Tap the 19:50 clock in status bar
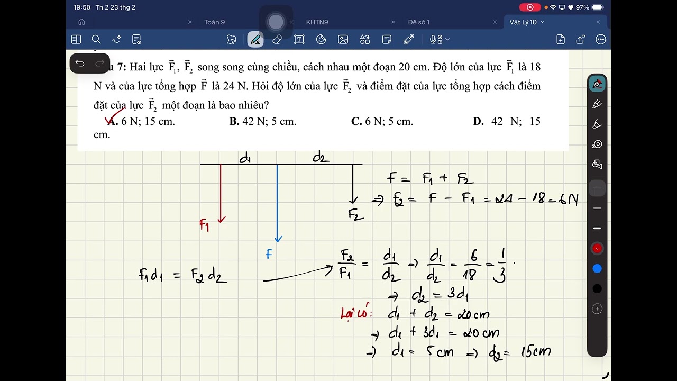The image size is (677, 381). tap(82, 7)
